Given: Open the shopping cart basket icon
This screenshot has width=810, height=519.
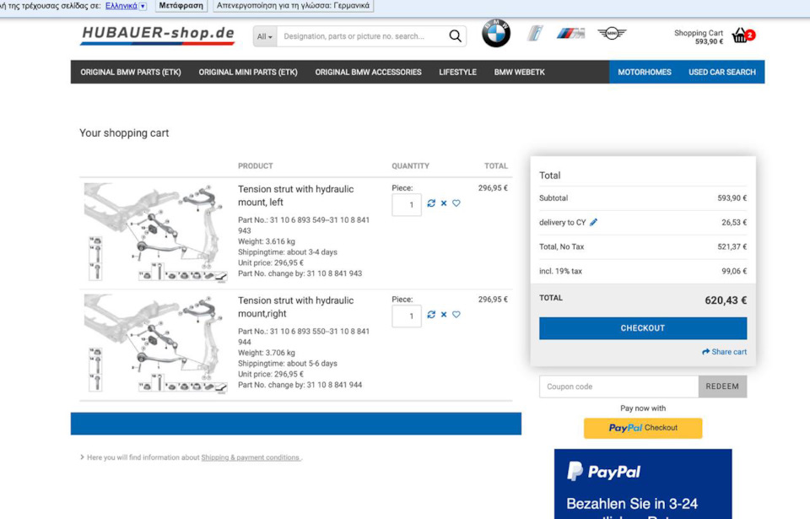Looking at the screenshot, I should pyautogui.click(x=740, y=35).
